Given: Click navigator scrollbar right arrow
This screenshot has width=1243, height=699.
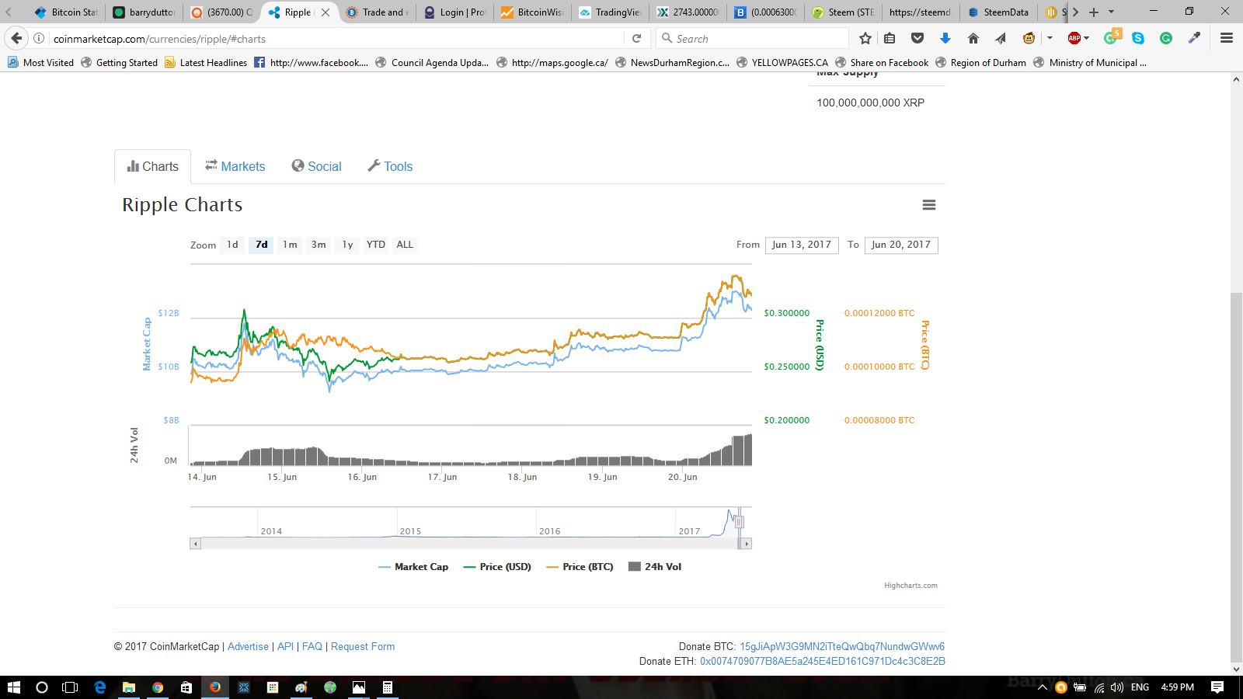Looking at the screenshot, I should pyautogui.click(x=747, y=544).
